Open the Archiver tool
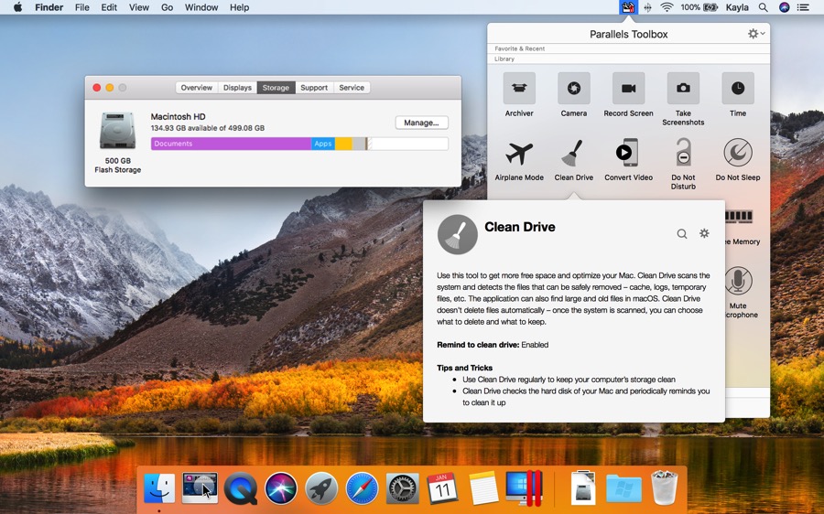The width and height of the screenshot is (824, 514). point(519,88)
